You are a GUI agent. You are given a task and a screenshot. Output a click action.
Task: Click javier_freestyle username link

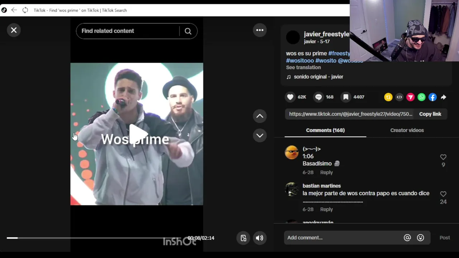pyautogui.click(x=326, y=34)
